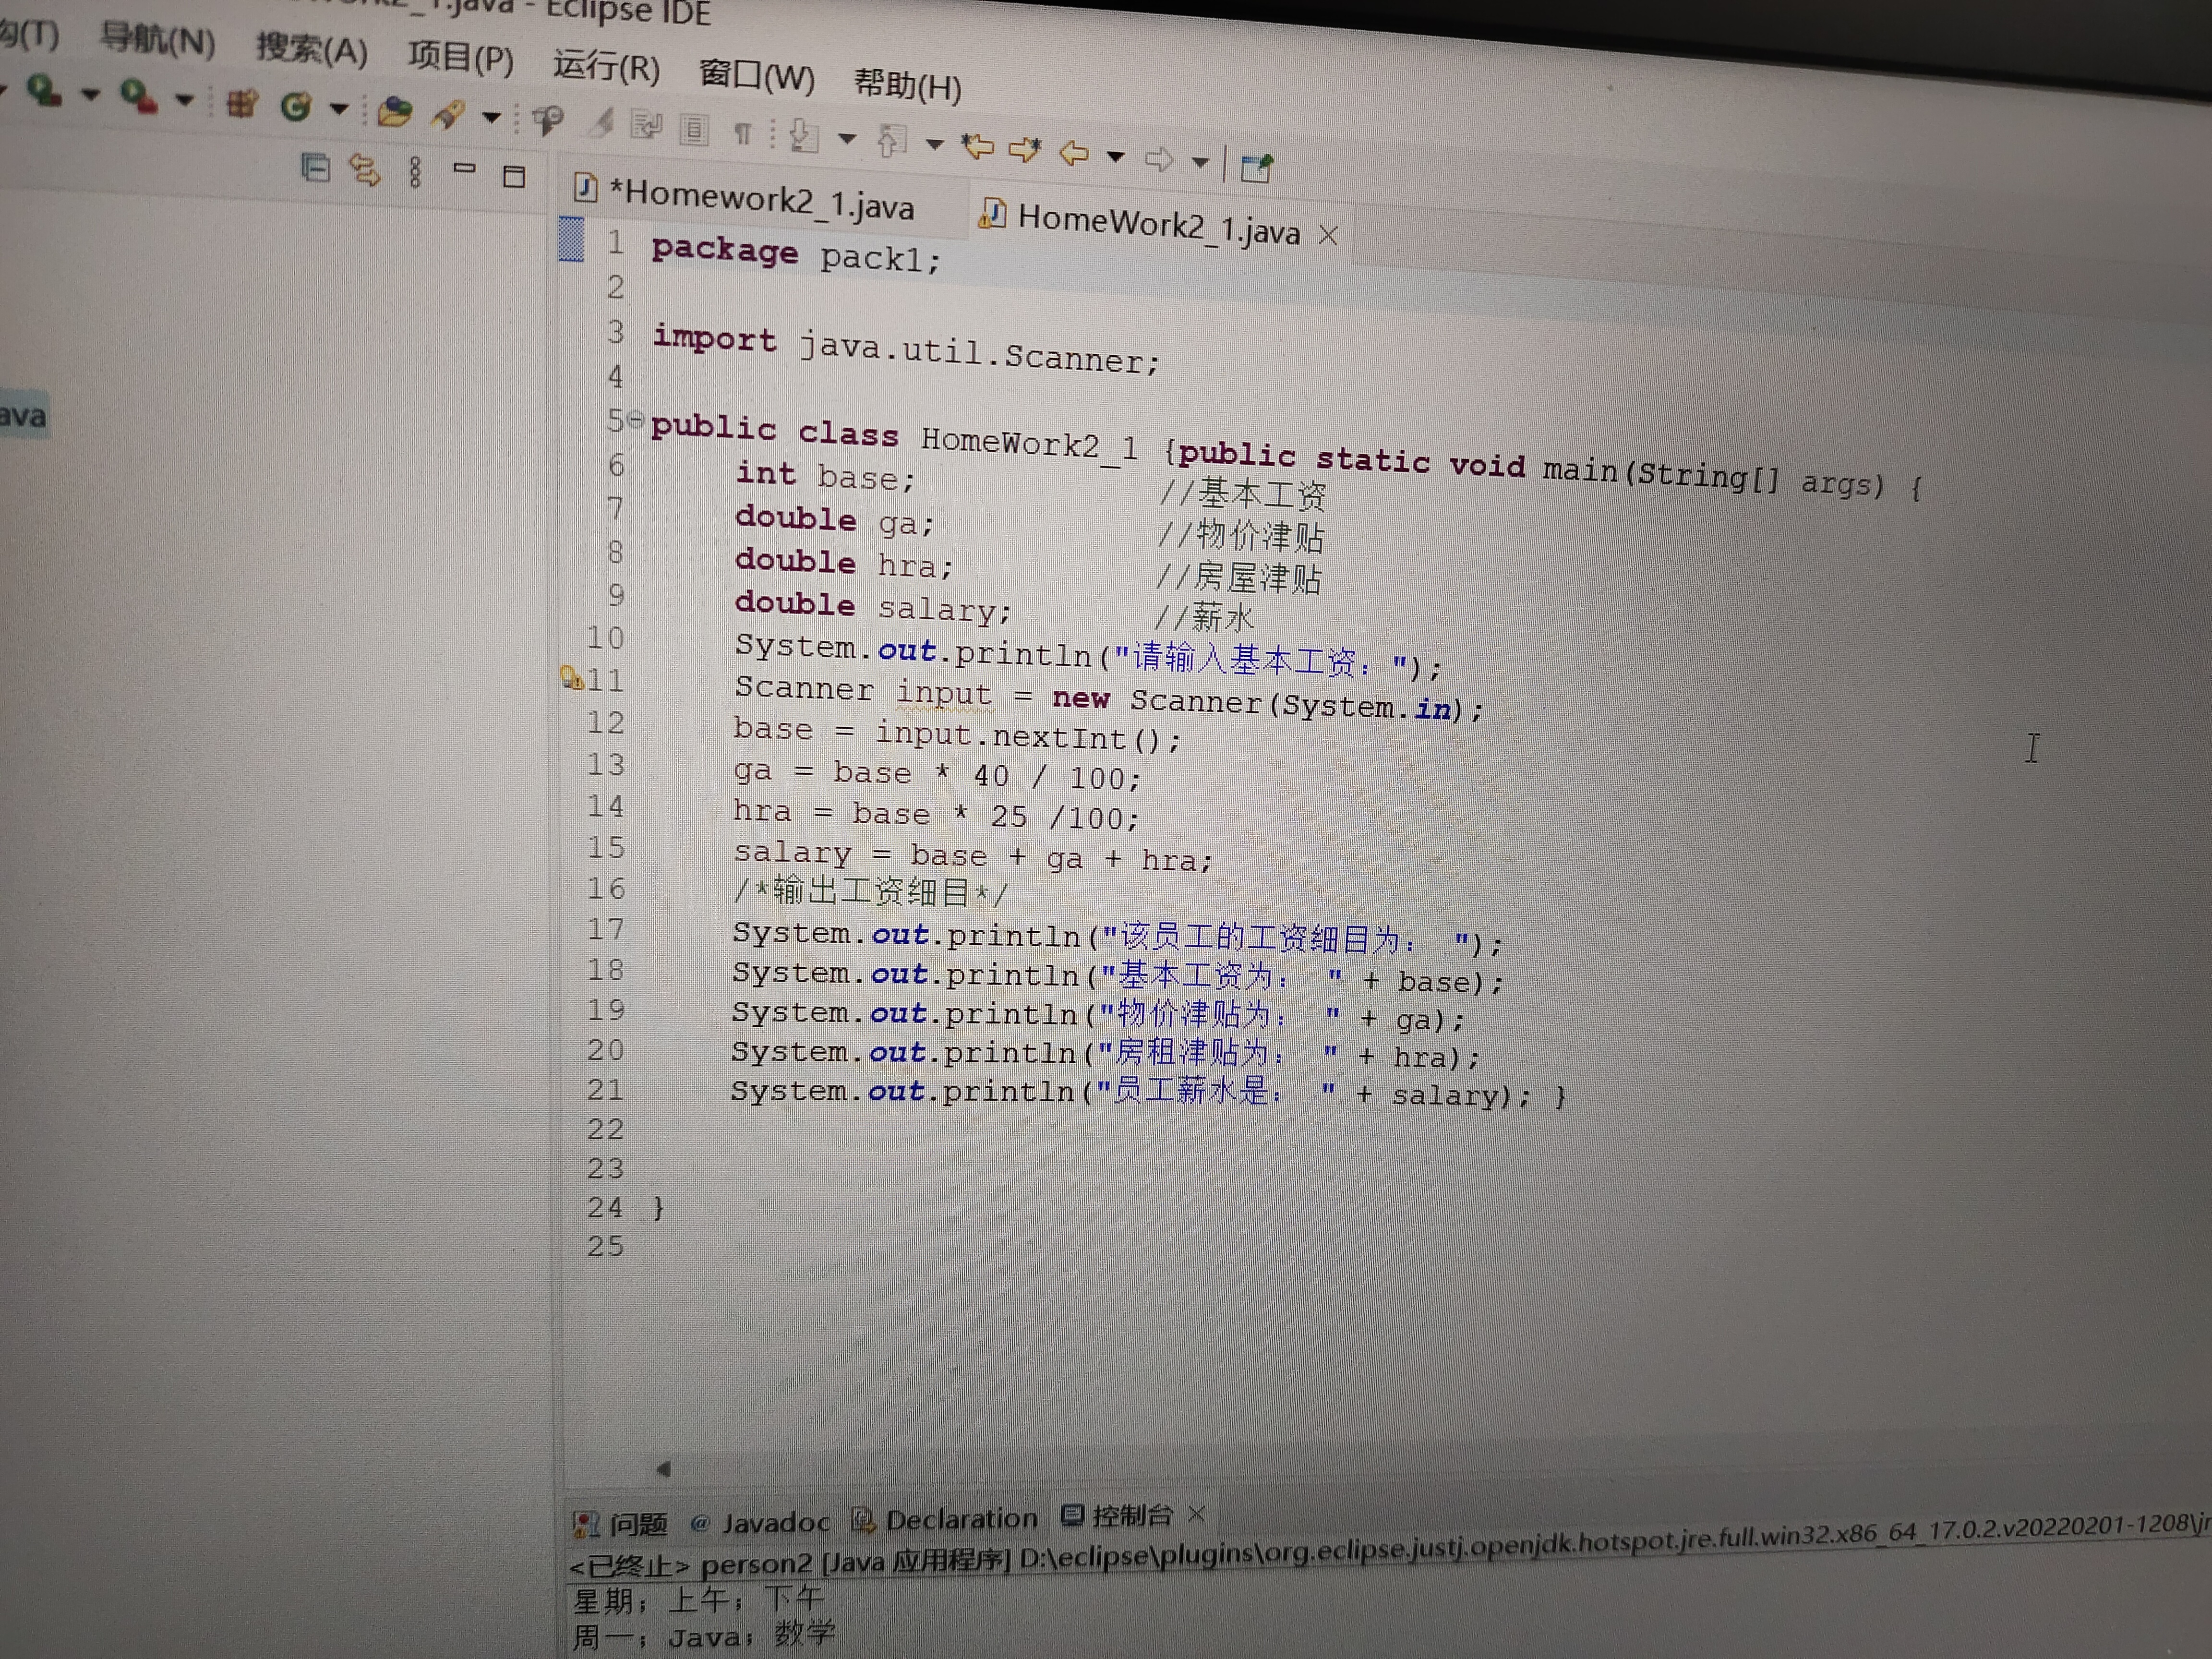This screenshot has height=1659, width=2212.
Task: Click Collapse All in package explorer
Action: click(316, 168)
